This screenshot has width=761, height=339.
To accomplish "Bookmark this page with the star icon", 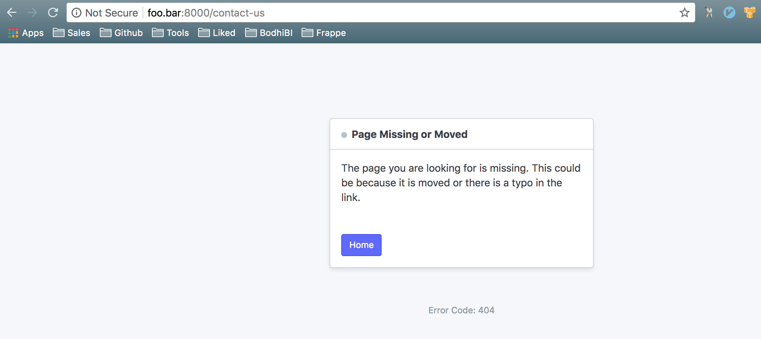I will [x=684, y=13].
